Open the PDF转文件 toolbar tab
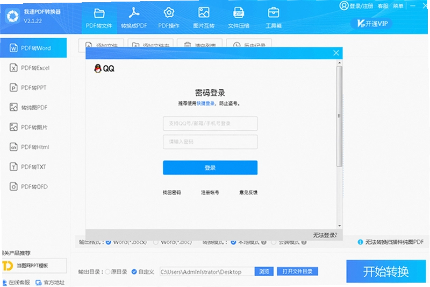 99,18
